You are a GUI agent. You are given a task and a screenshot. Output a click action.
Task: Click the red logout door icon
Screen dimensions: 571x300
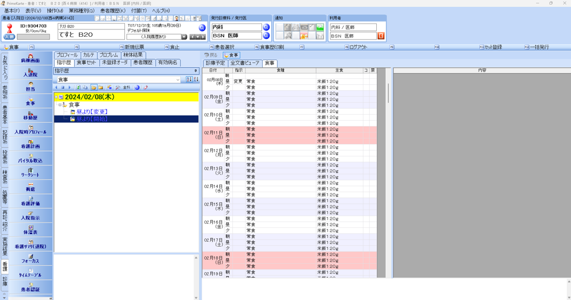tap(381, 36)
